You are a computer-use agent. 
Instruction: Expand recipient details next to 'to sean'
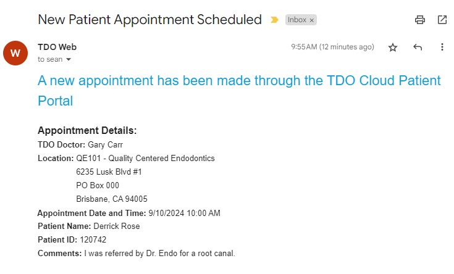click(69, 60)
